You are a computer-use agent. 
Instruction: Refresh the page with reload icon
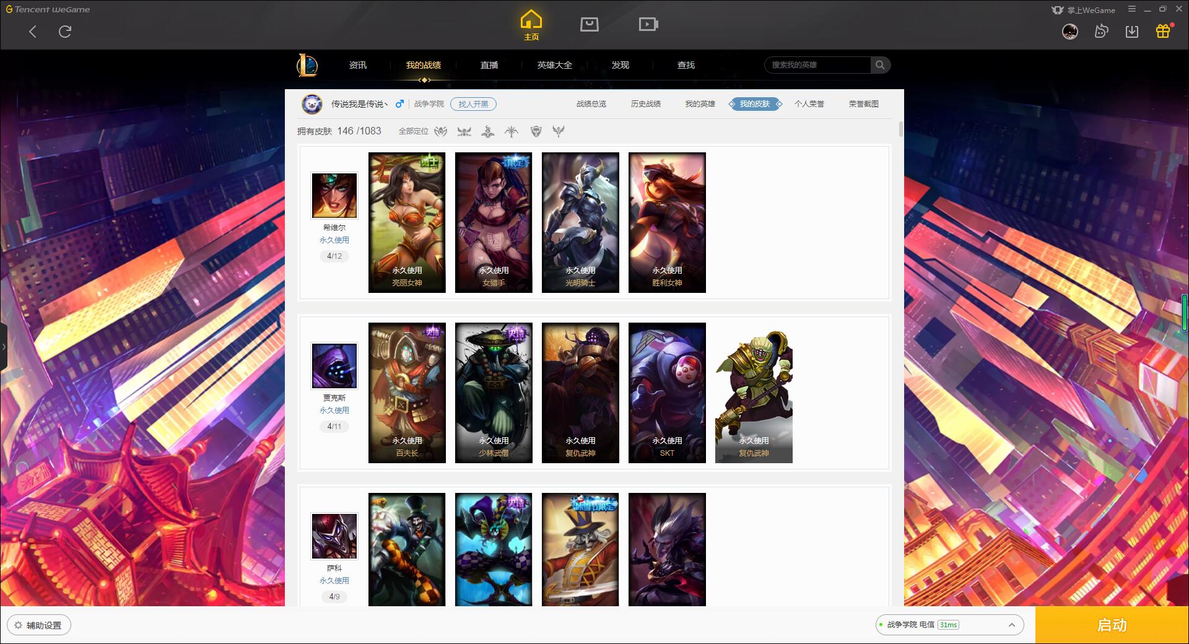(65, 32)
